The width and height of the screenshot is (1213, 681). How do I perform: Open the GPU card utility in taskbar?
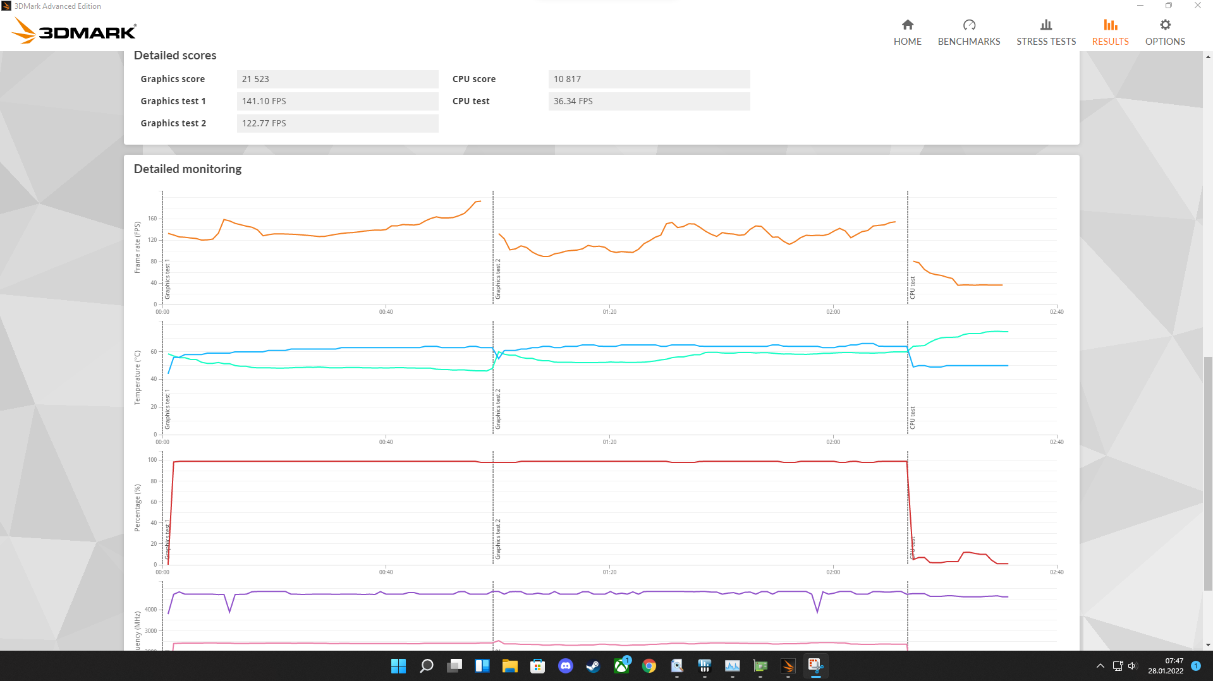click(x=760, y=666)
